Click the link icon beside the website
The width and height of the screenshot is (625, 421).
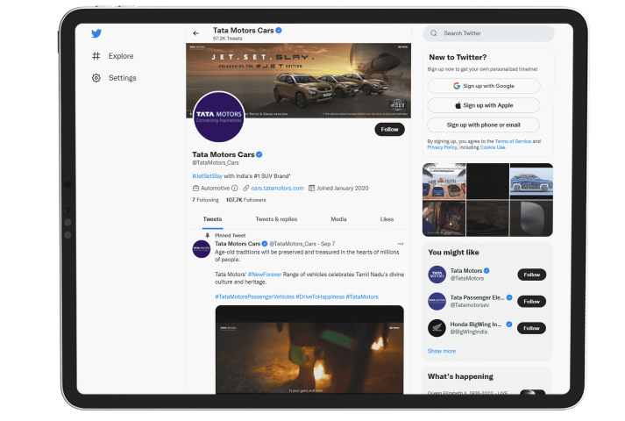246,189
